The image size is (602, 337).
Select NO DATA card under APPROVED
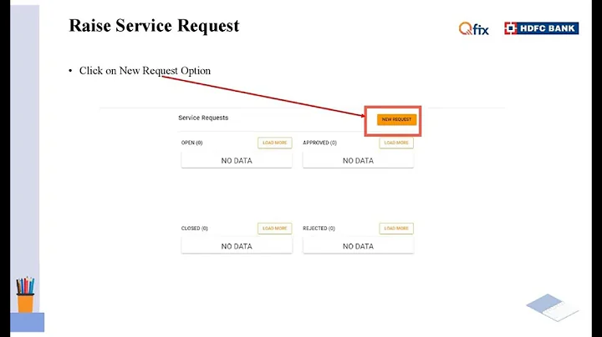358,160
